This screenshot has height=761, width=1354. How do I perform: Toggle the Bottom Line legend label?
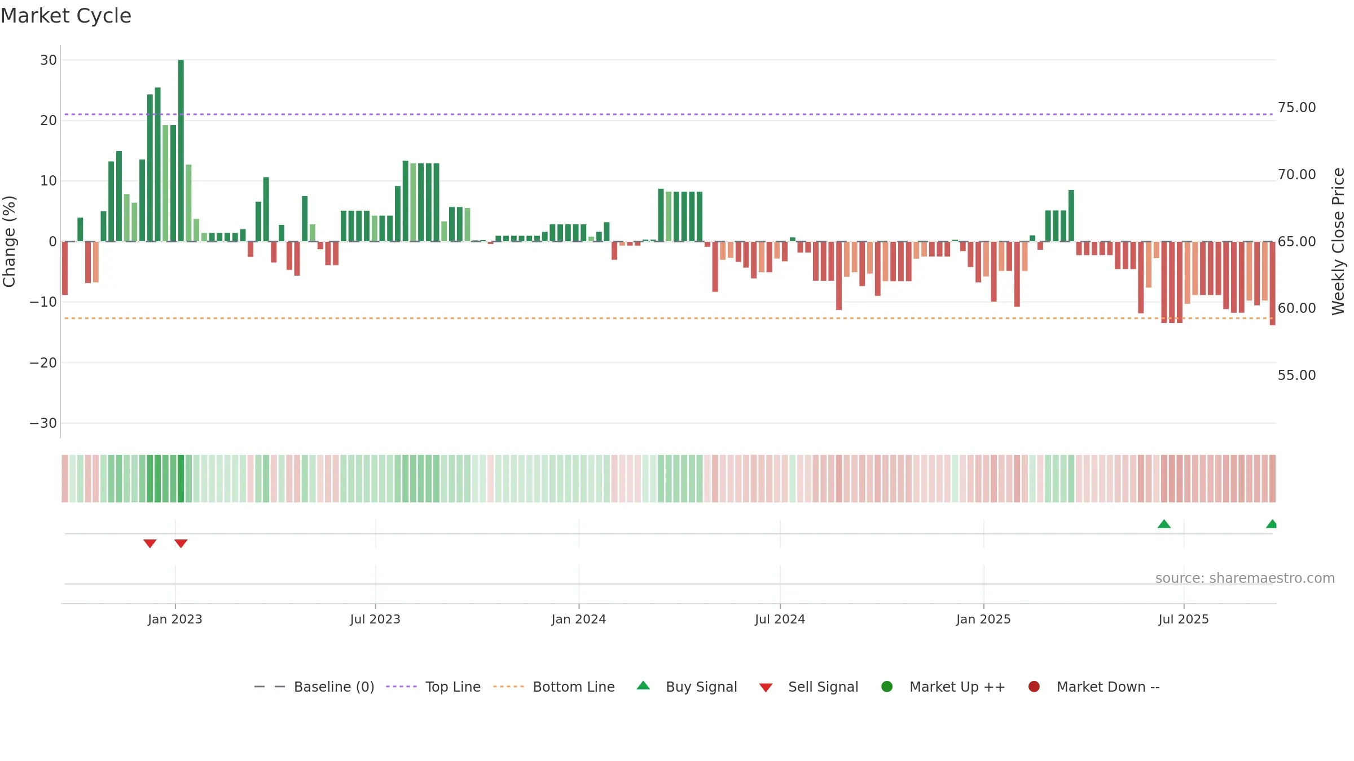[574, 687]
